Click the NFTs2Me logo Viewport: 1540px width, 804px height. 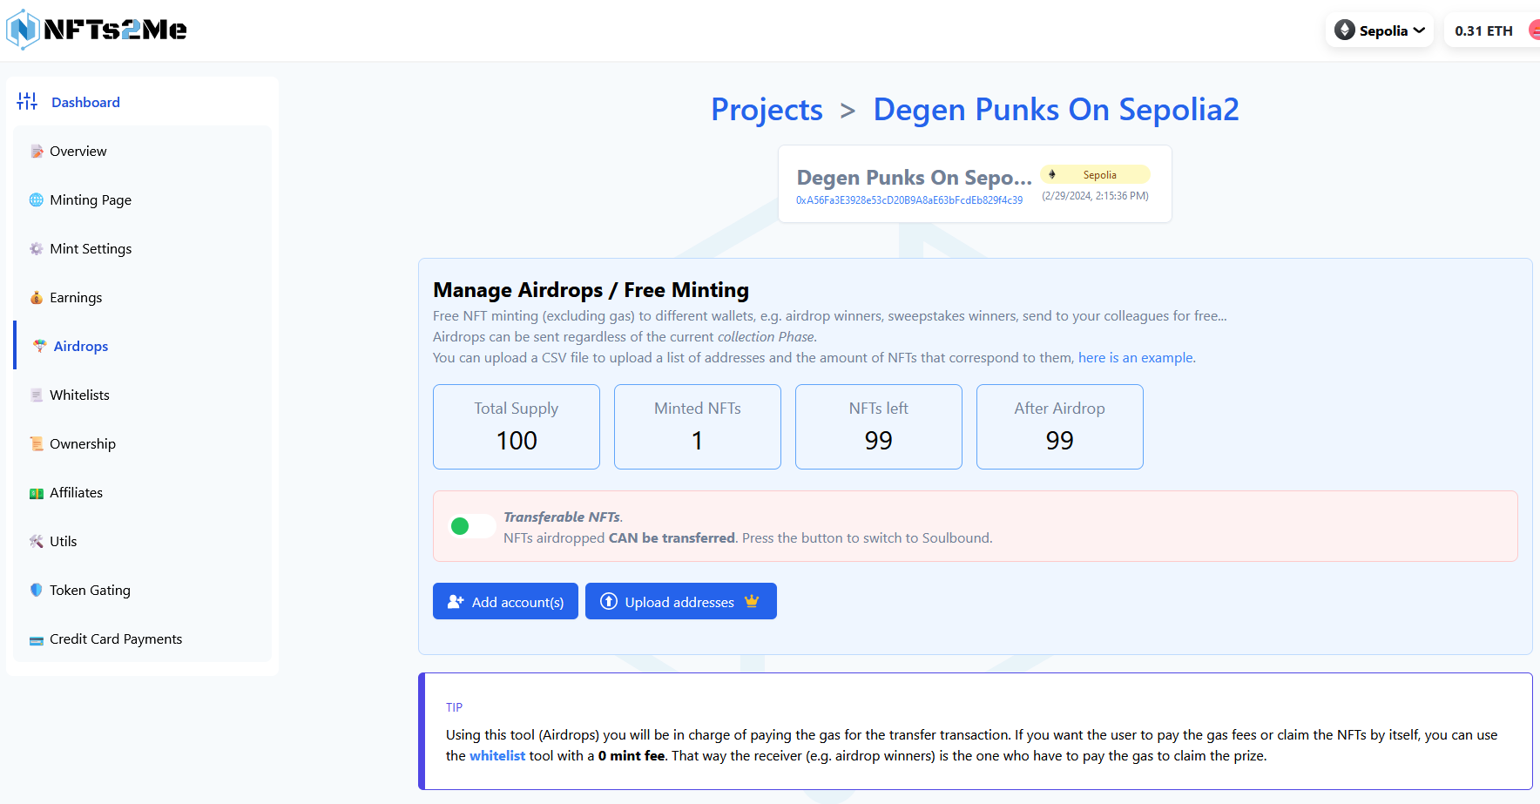[x=97, y=30]
